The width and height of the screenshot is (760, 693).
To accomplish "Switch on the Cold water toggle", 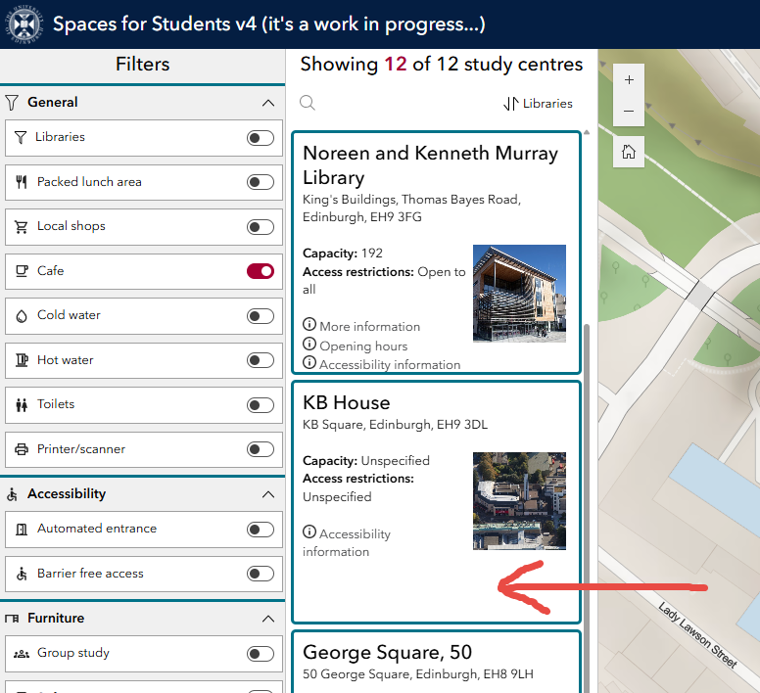I will pyautogui.click(x=261, y=316).
